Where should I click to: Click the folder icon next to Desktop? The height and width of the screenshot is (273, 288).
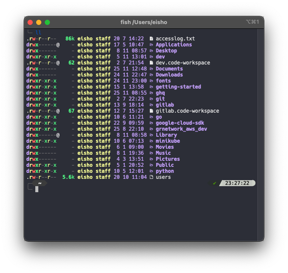click(x=151, y=51)
